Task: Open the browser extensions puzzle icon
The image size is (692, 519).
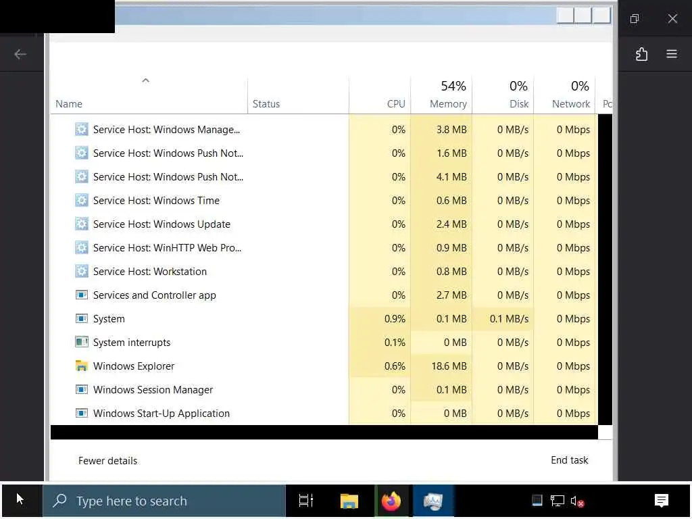Action: [642, 54]
